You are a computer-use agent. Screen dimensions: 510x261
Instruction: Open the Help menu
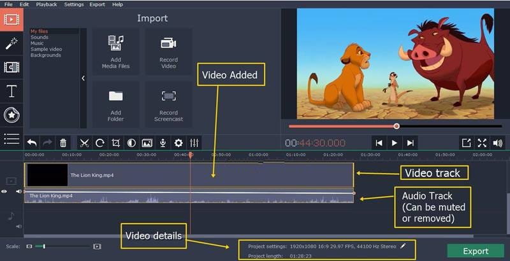point(117,4)
